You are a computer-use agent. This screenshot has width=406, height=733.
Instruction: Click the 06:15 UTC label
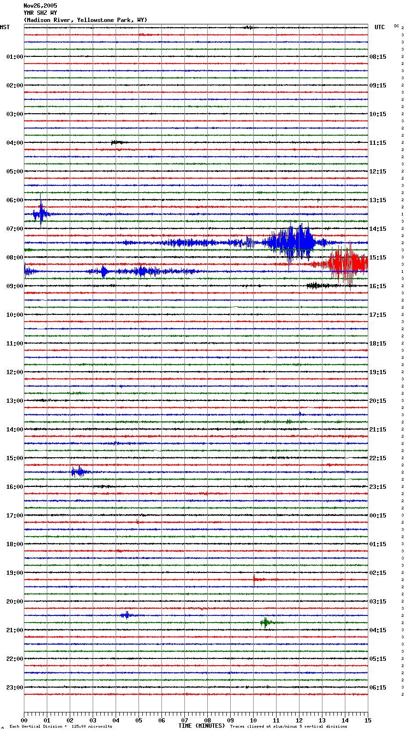pos(378,688)
